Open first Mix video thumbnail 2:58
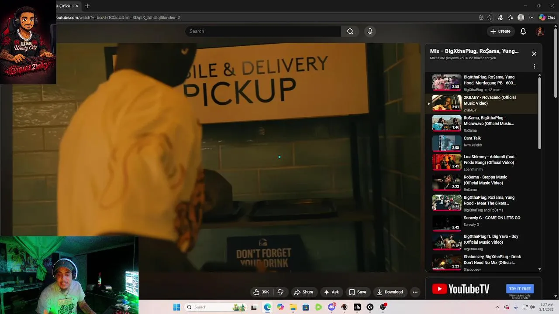 tap(447, 82)
